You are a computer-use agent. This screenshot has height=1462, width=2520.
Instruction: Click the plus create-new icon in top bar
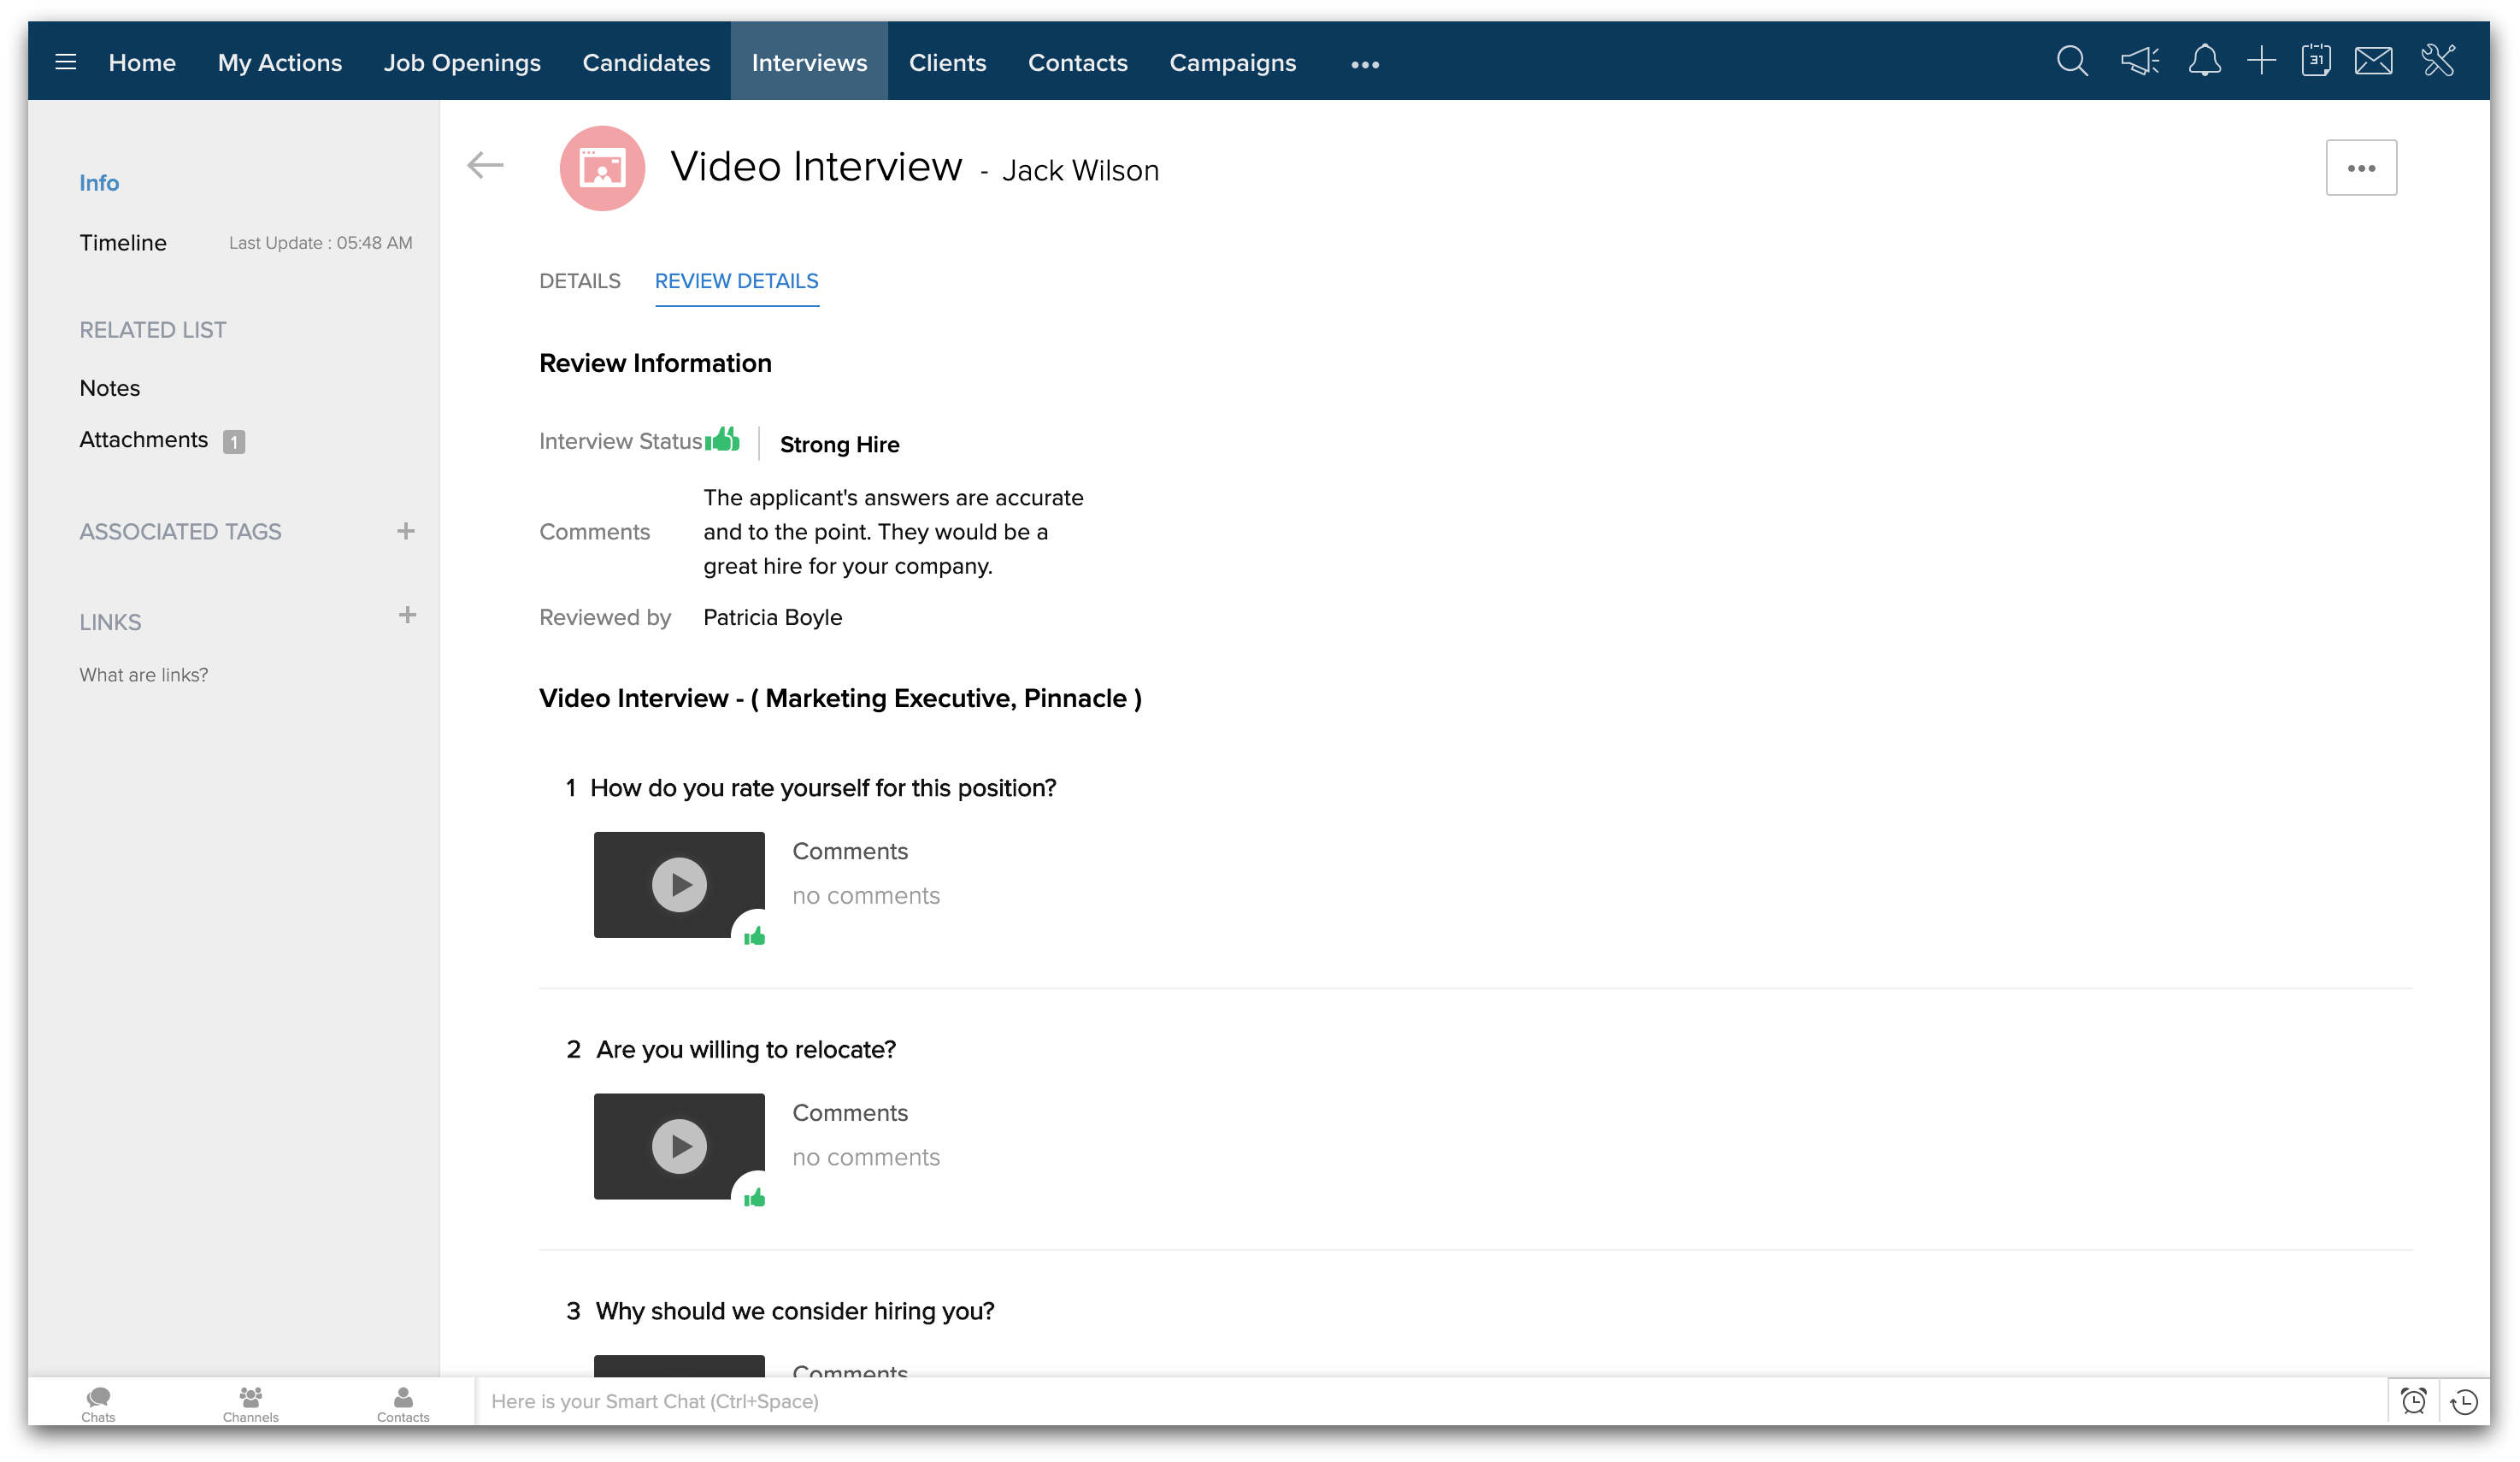2261,62
